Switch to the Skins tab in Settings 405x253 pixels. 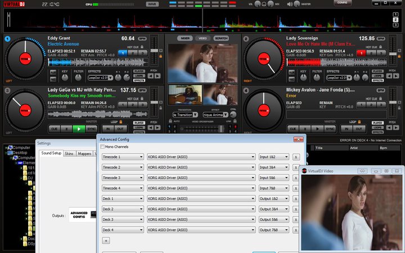tap(69, 153)
